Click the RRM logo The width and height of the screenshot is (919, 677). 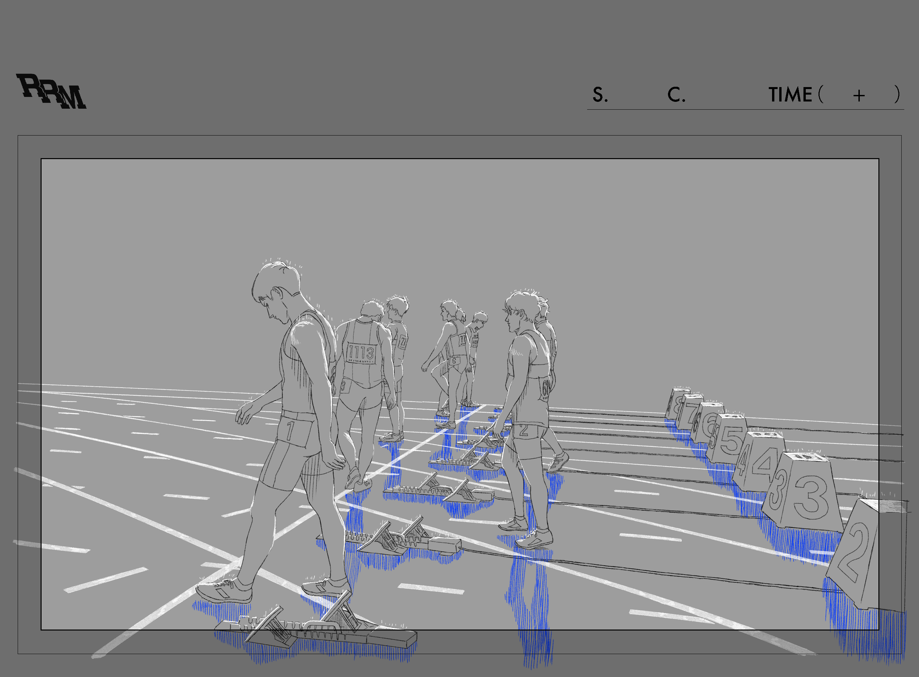coord(51,92)
